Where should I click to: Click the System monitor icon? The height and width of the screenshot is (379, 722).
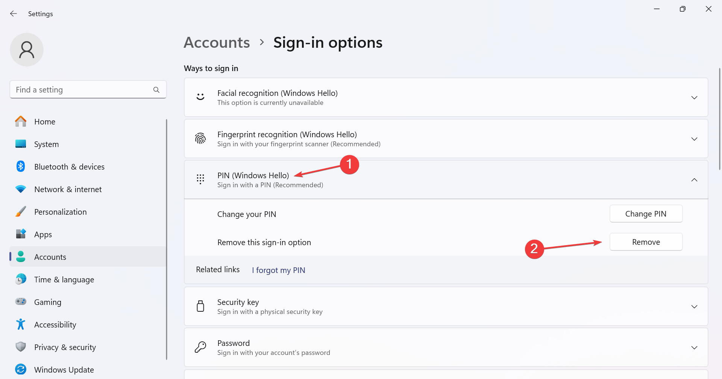click(21, 144)
